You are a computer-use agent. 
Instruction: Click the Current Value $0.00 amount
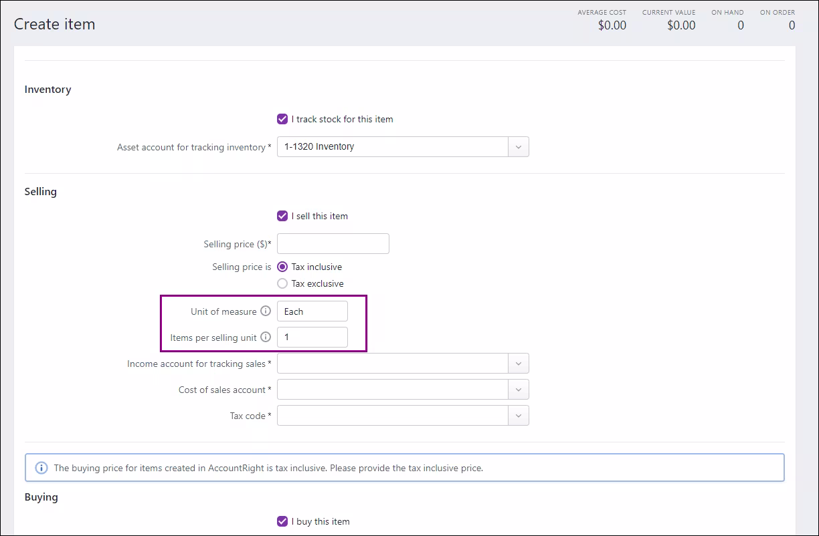680,25
